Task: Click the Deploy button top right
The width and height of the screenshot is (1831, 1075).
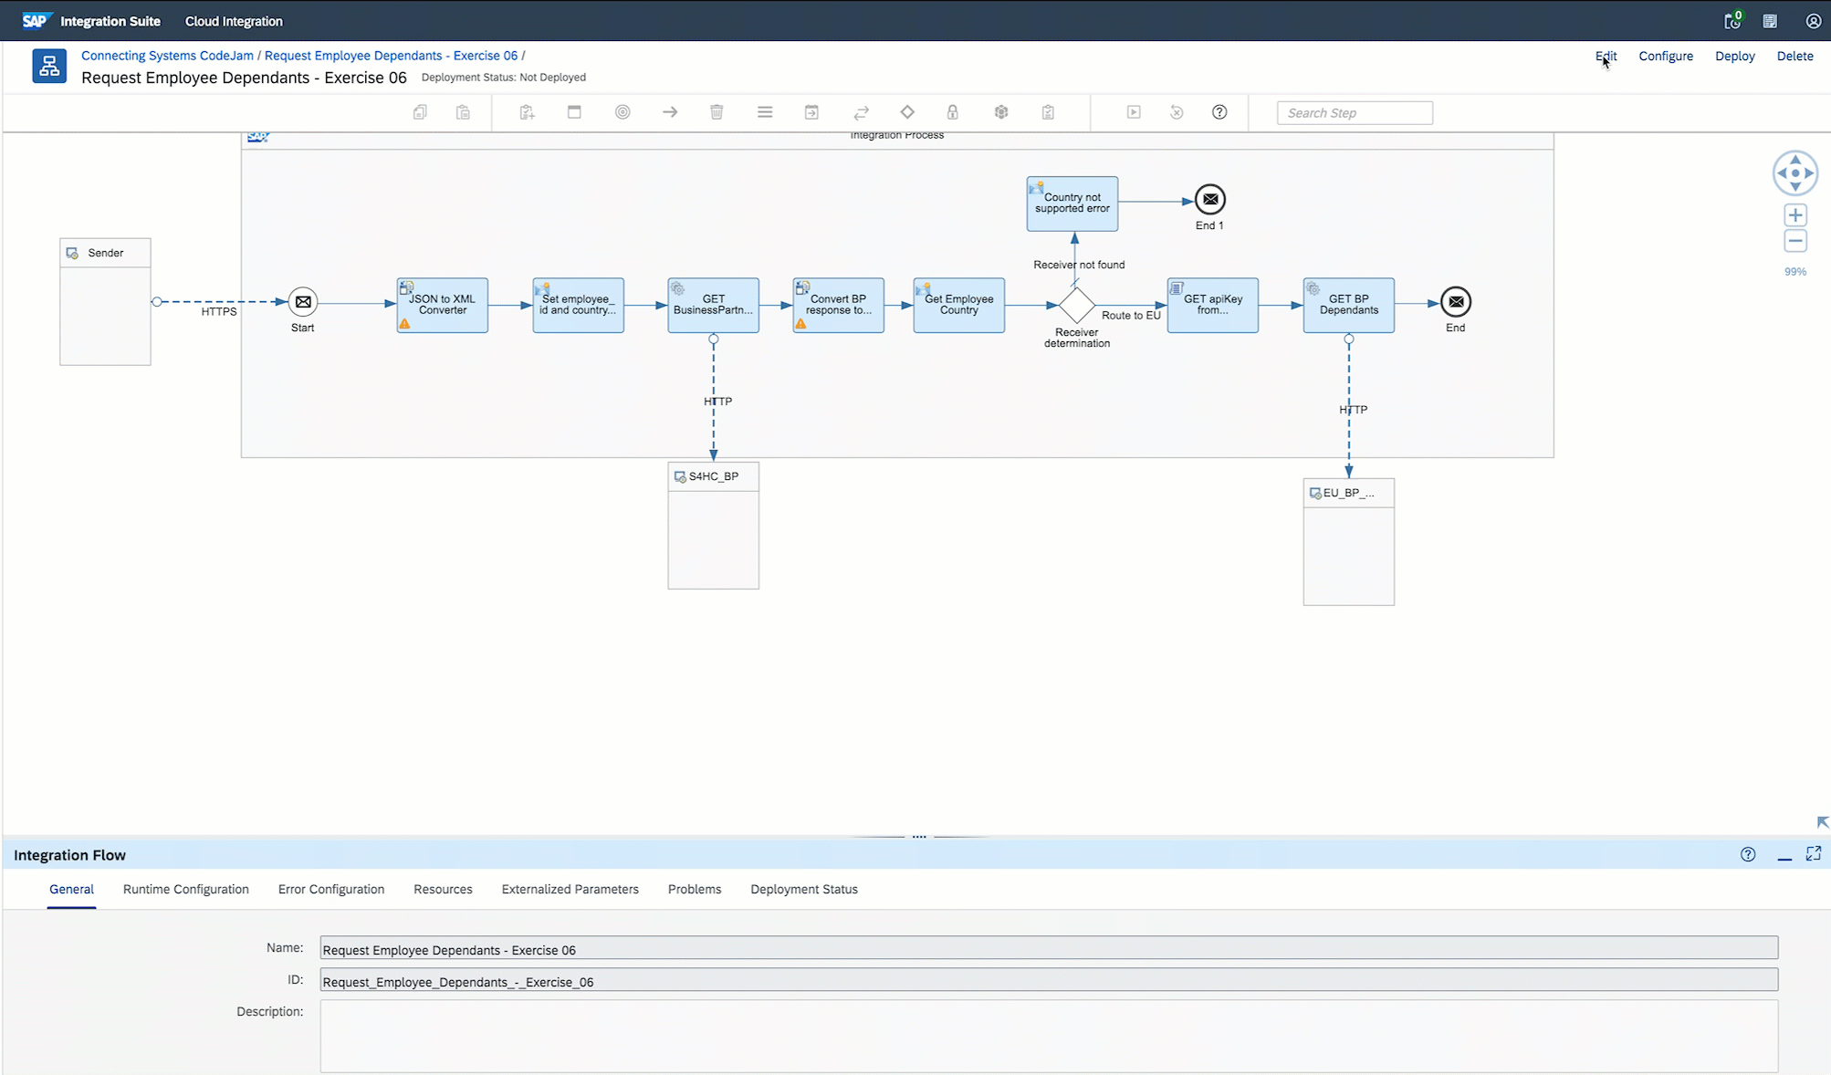Action: [1735, 55]
